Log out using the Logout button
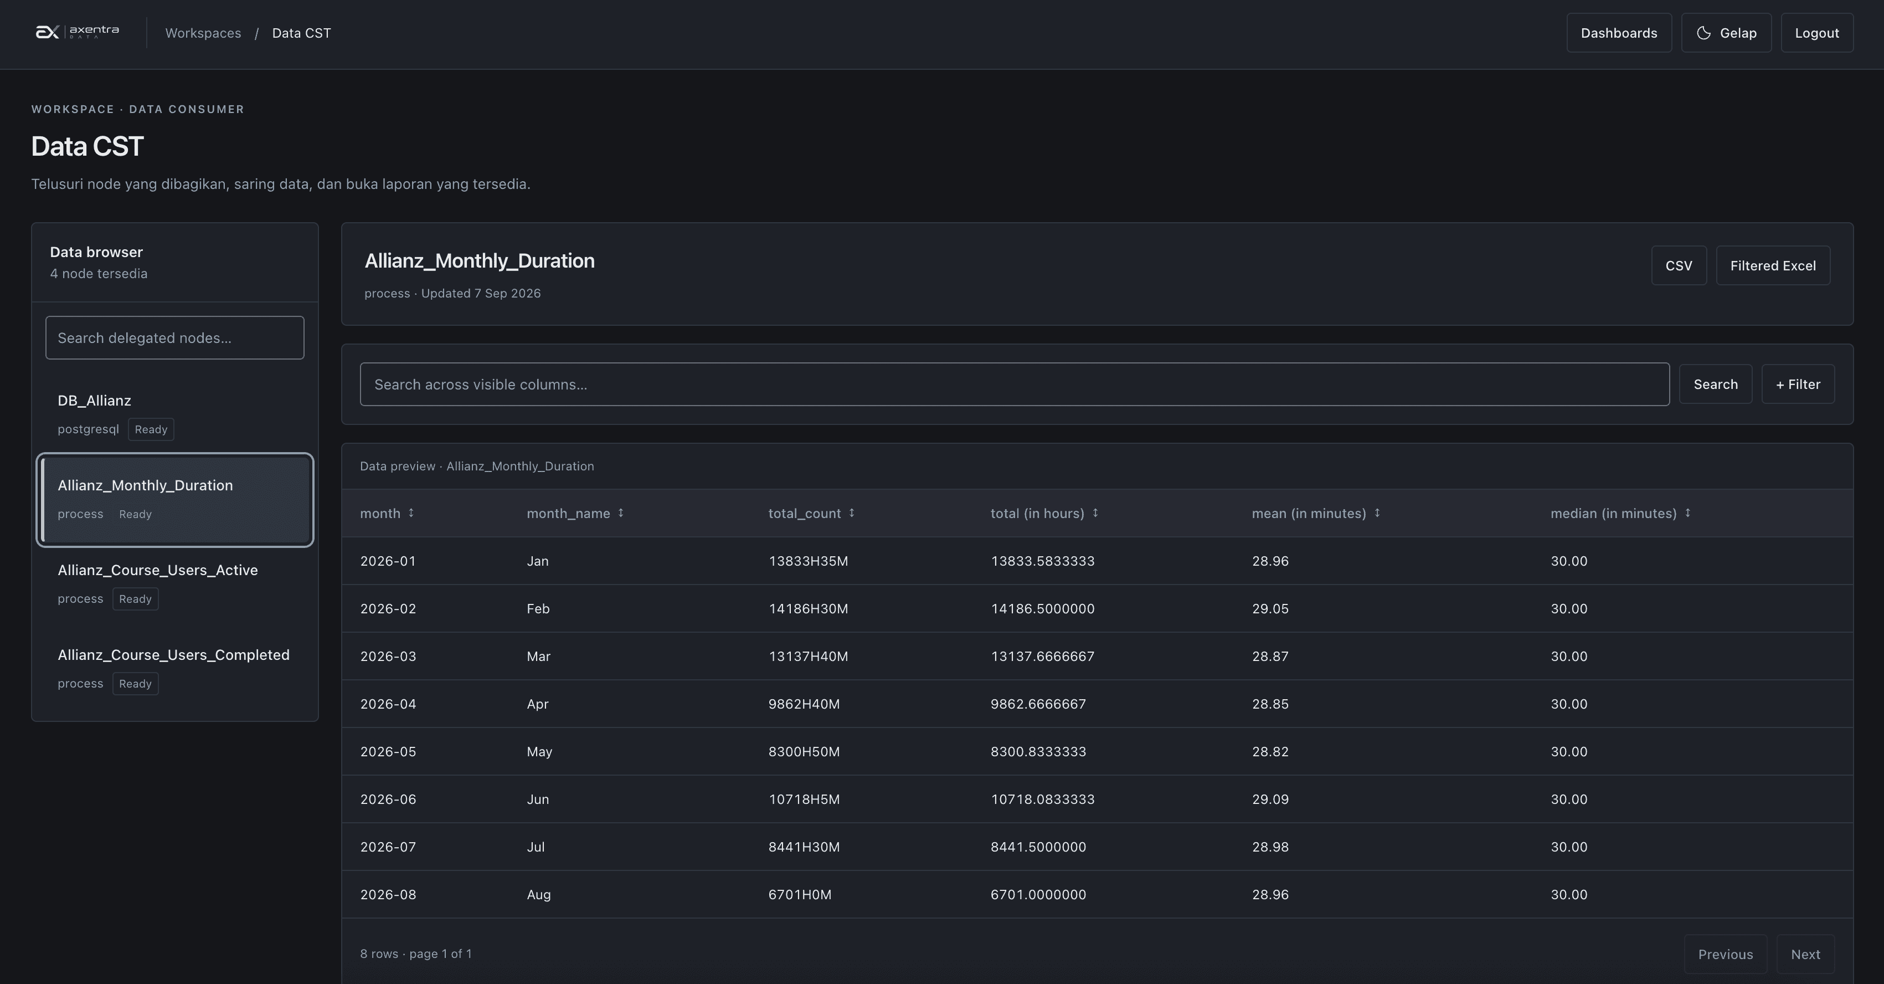This screenshot has width=1884, height=984. coord(1816,33)
